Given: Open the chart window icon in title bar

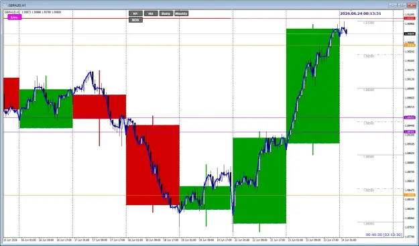Looking at the screenshot, I should point(5,5).
